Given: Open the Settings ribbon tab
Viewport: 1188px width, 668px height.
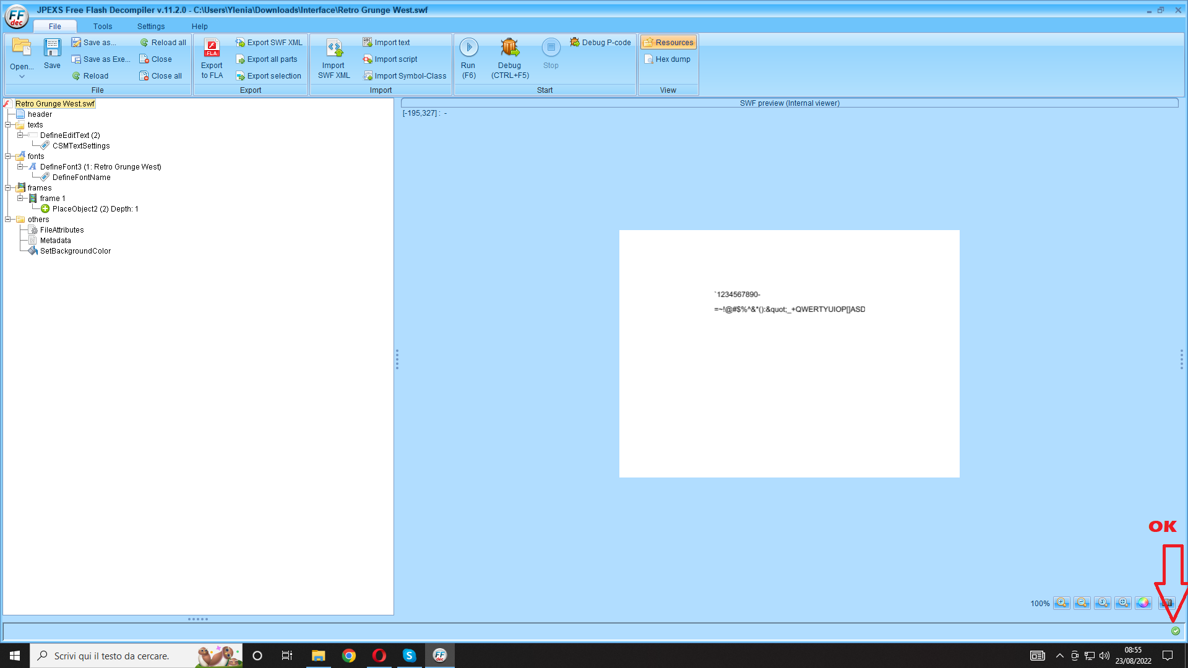Looking at the screenshot, I should point(151,26).
